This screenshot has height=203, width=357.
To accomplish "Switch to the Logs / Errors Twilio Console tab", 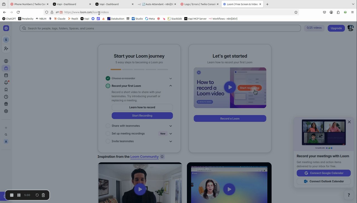I will [x=199, y=4].
